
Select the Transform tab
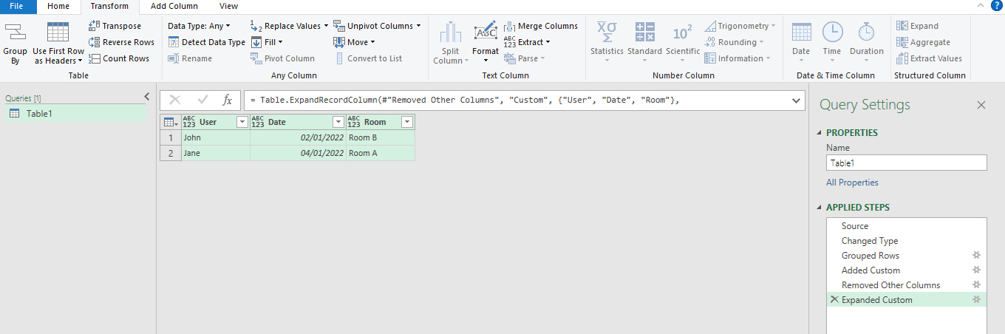point(109,6)
